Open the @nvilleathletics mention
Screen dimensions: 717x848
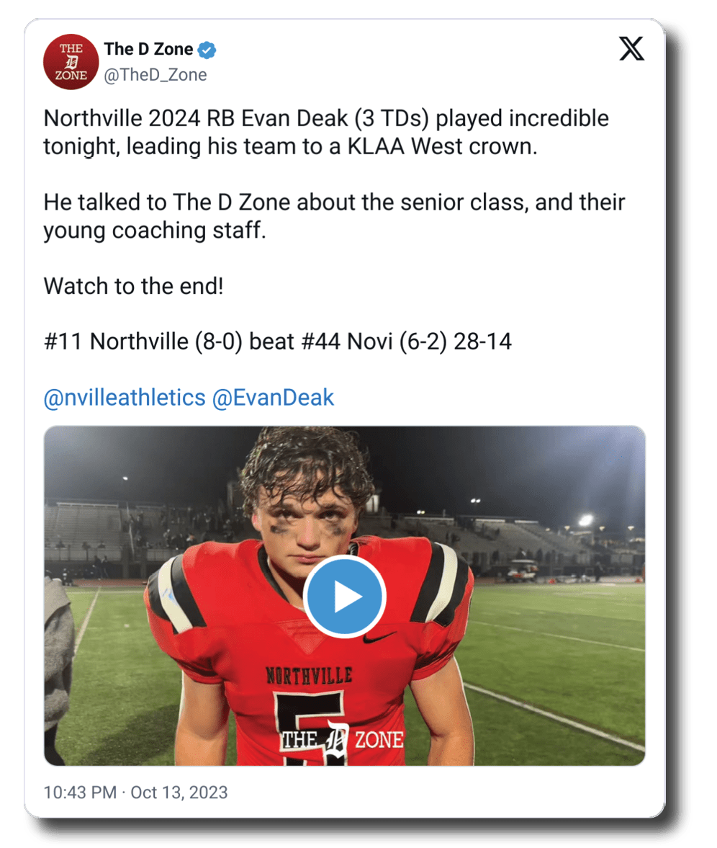(125, 398)
